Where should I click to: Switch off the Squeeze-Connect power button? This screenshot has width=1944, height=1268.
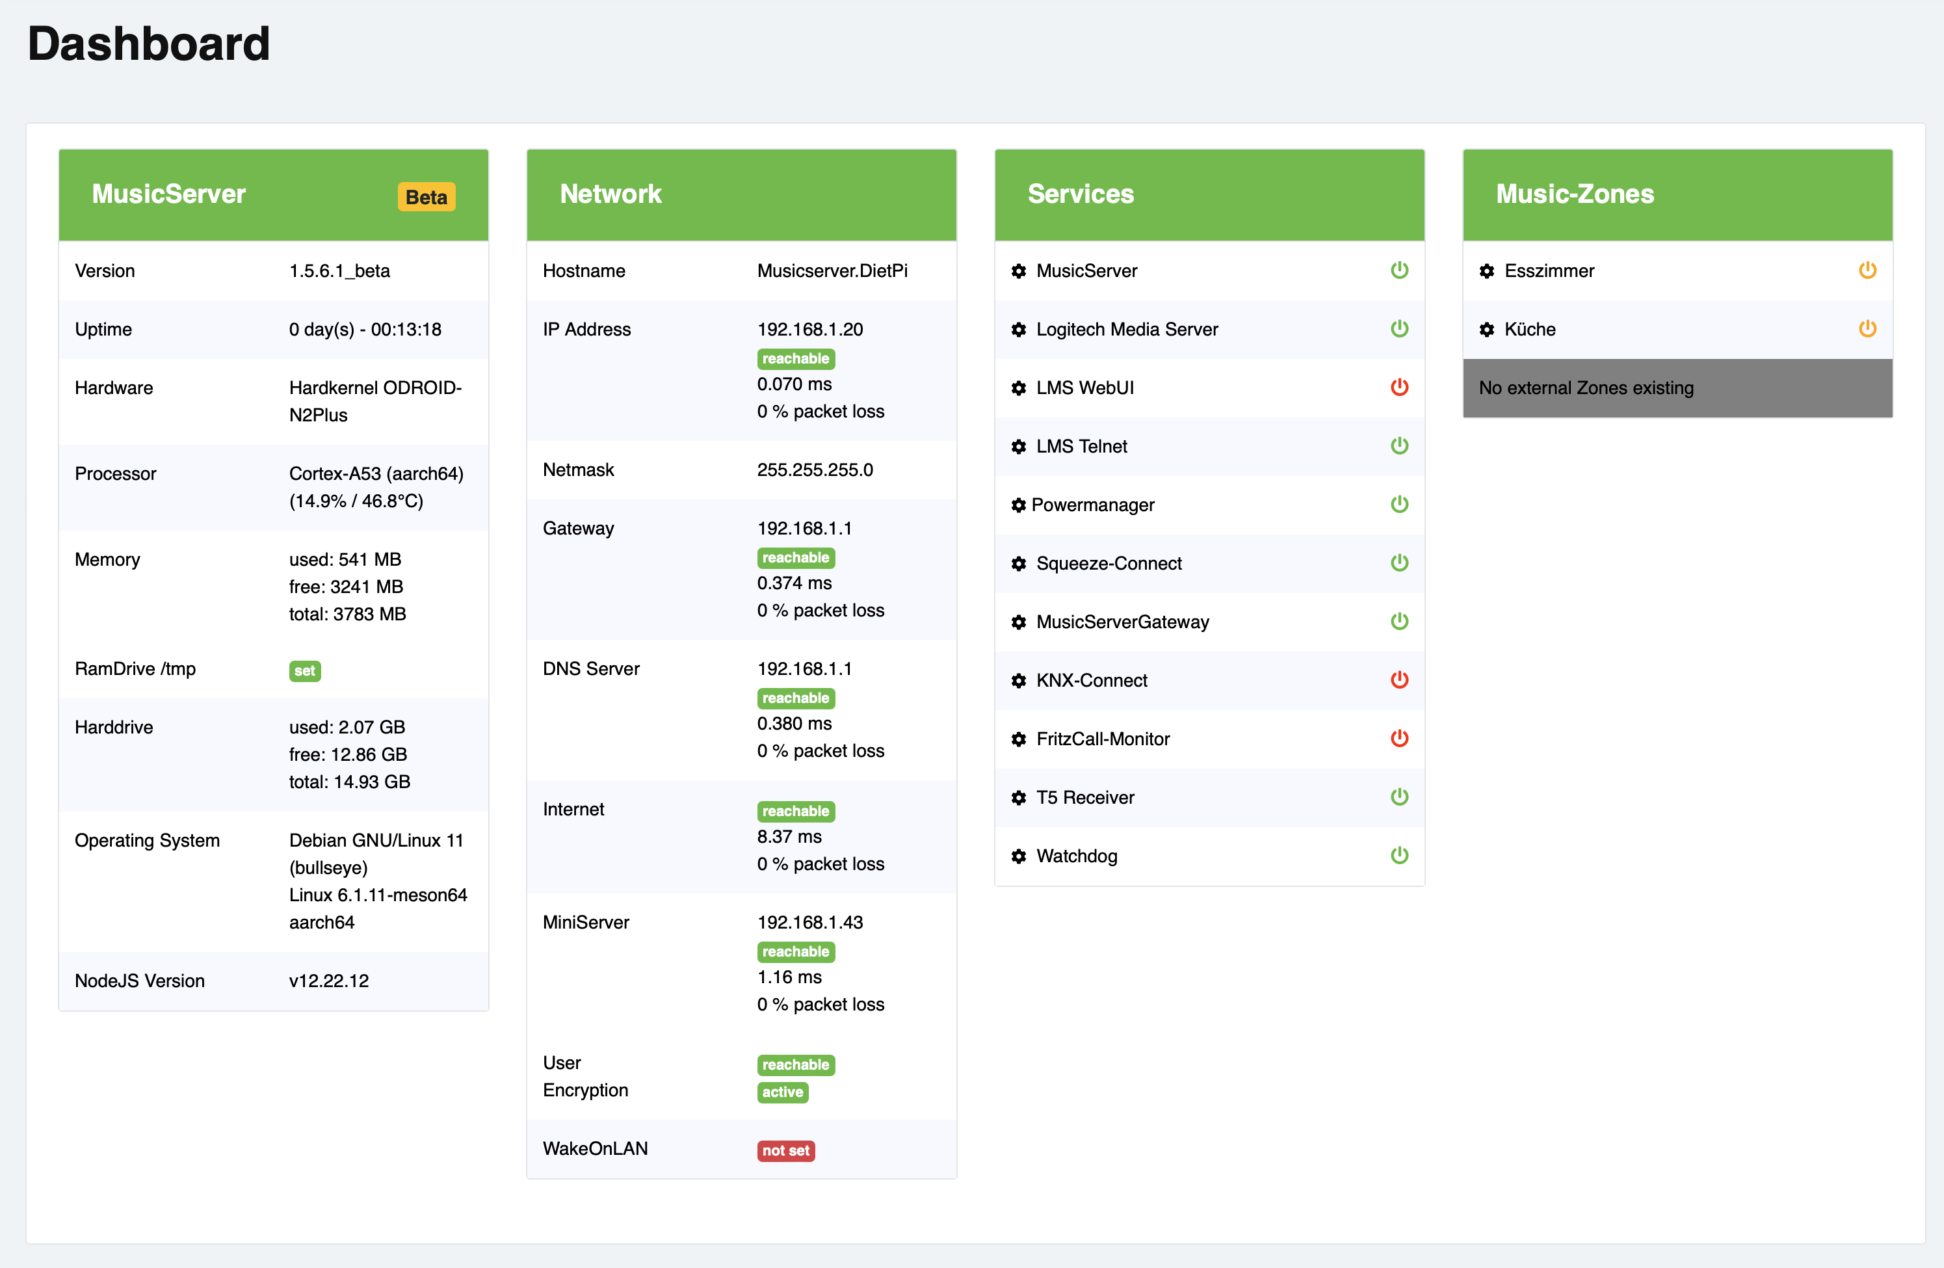tap(1399, 563)
